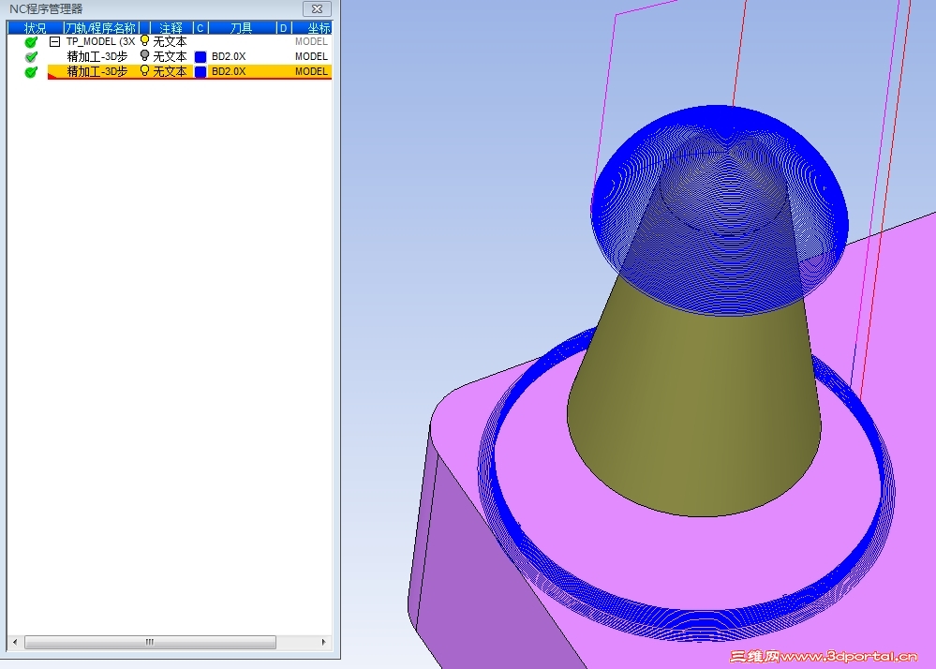Open the blue color swatch in the highlighted 精加工-3D步 row
The width and height of the screenshot is (936, 669).
[201, 71]
